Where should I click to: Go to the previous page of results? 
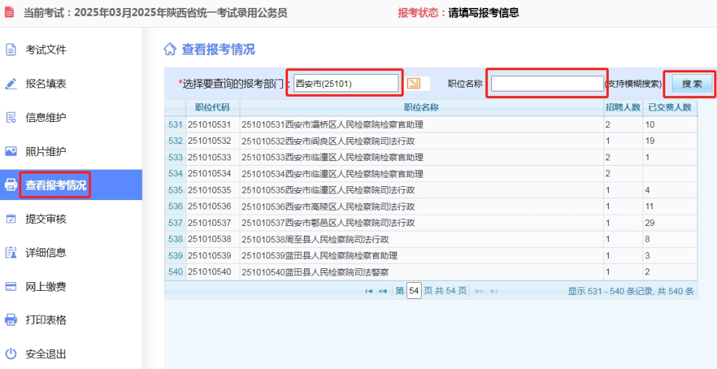382,291
